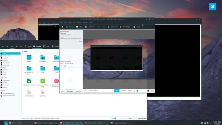Switch to the Mozilla Firefox taskbar entry
Viewport: 222px width, 125px height.
click(46, 123)
